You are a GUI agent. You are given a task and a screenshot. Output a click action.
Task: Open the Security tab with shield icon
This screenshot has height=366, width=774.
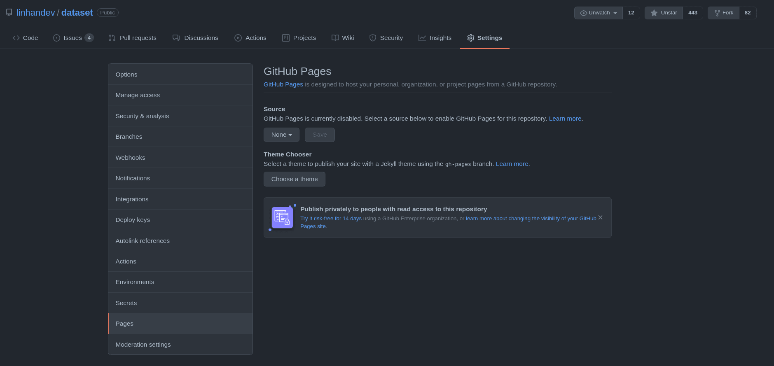(386, 38)
